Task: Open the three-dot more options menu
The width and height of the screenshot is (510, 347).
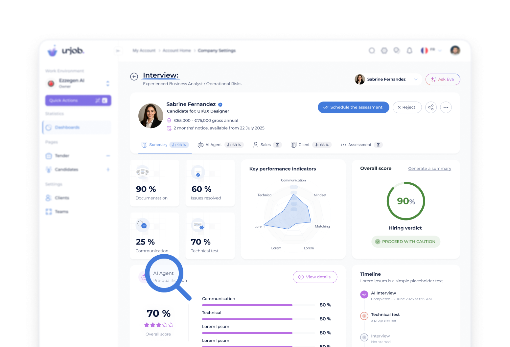Action: pyautogui.click(x=446, y=107)
